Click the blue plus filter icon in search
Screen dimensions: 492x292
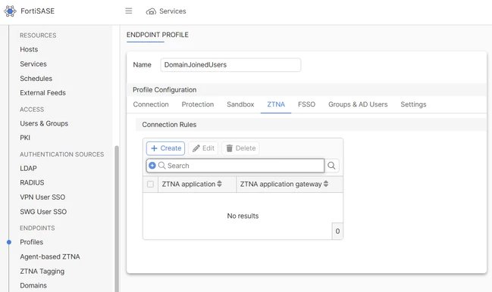152,166
